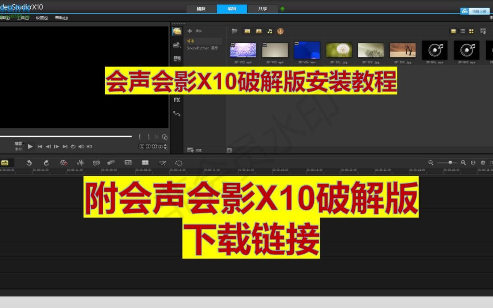
Task: Switch to Storyboard view on timeline toolbar
Action: click(x=5, y=163)
